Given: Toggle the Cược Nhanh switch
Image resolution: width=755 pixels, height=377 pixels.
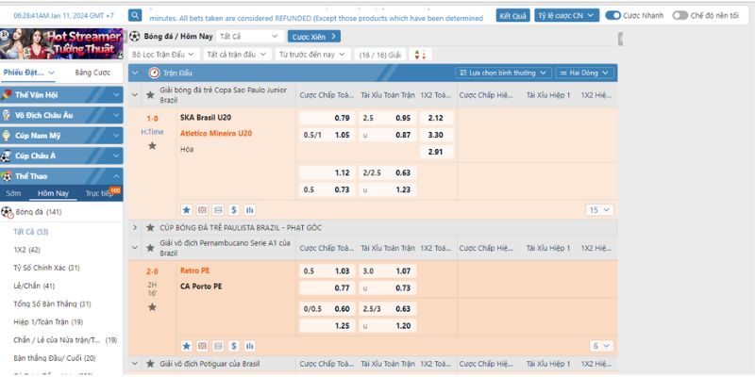Looking at the screenshot, I should click(613, 16).
